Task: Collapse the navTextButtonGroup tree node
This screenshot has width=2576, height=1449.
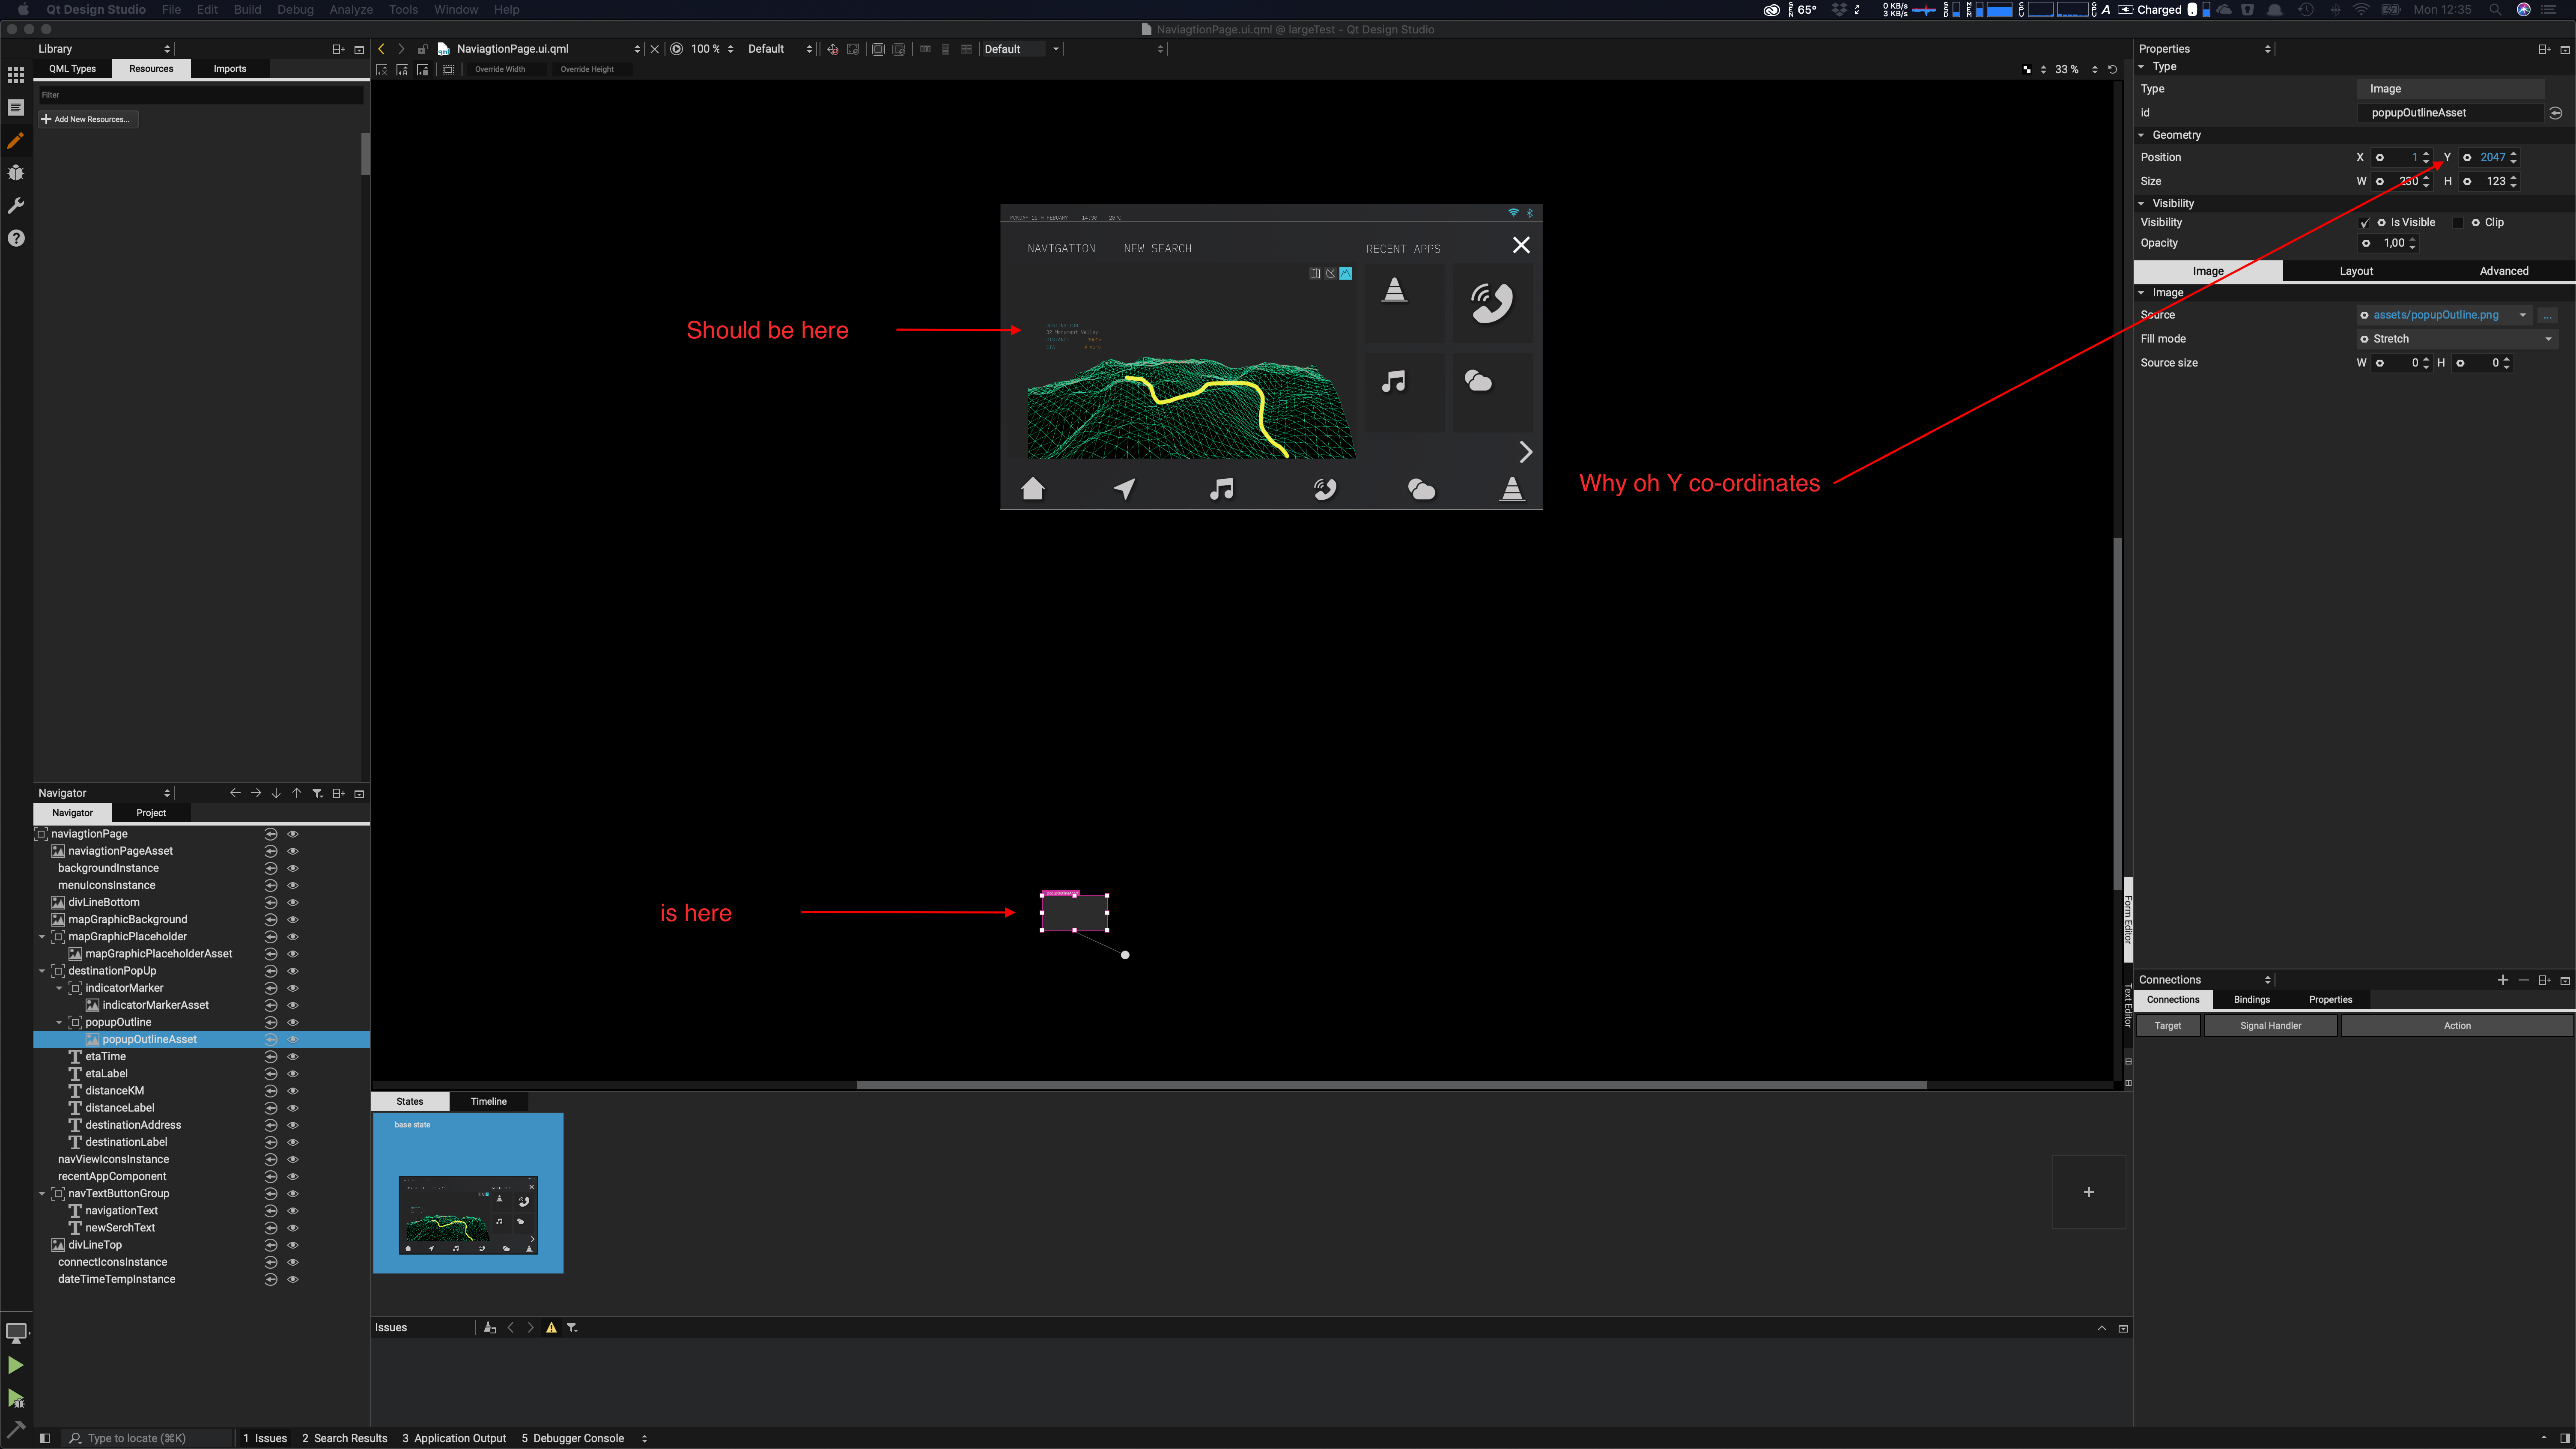Action: point(42,1193)
